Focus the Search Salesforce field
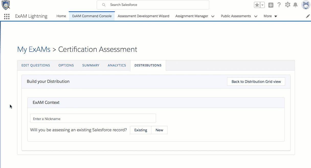311x168 pixels. tap(153, 5)
